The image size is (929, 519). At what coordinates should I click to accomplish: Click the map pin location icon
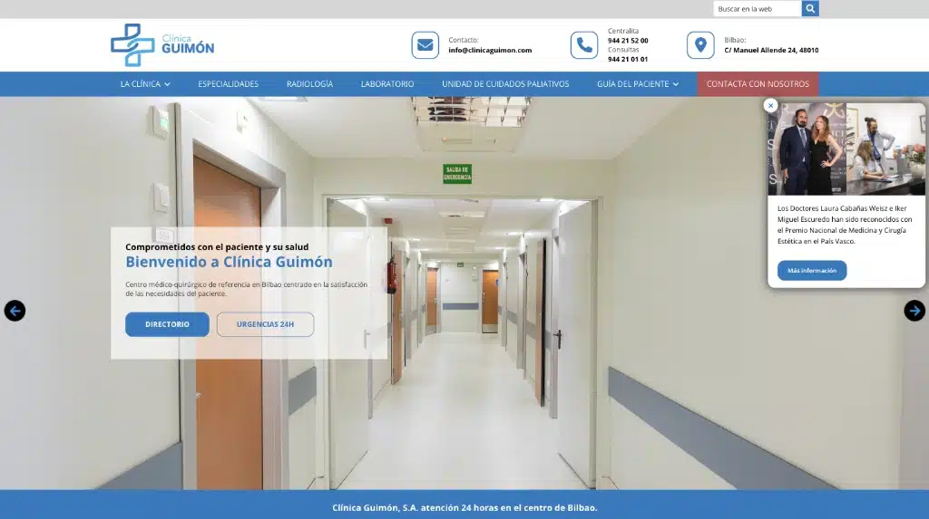click(x=700, y=45)
